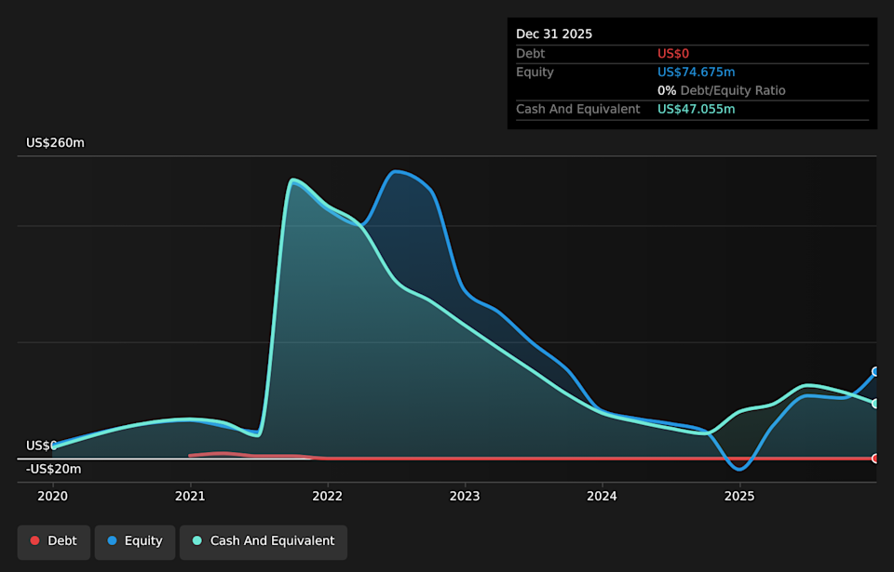Select the 2020 x-axis label
This screenshot has height=572, width=894.
click(x=53, y=497)
